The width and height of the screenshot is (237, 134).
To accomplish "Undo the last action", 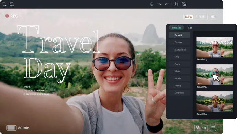I will 159,4.
